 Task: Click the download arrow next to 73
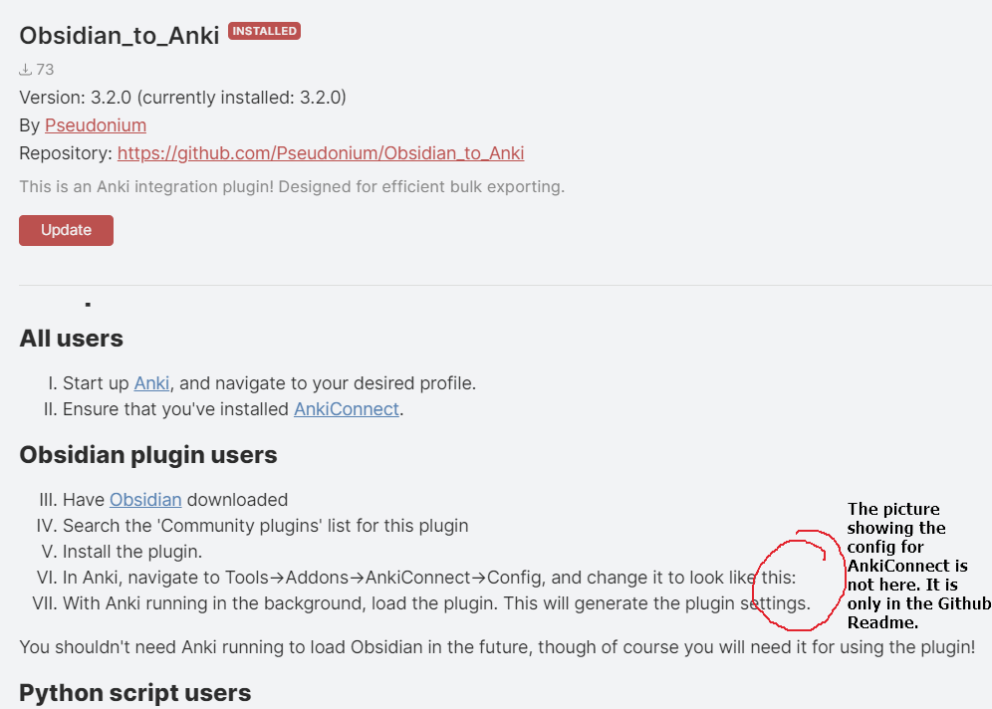[x=23, y=69]
